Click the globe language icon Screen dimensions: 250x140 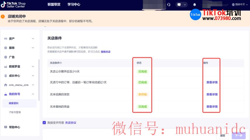point(233,4)
